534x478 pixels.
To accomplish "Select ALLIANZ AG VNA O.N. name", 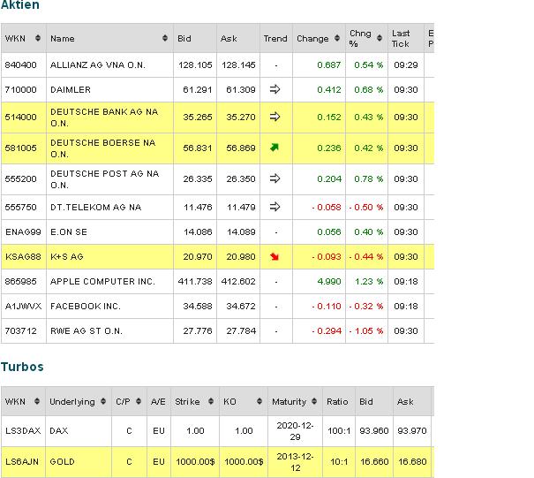I will point(98,64).
